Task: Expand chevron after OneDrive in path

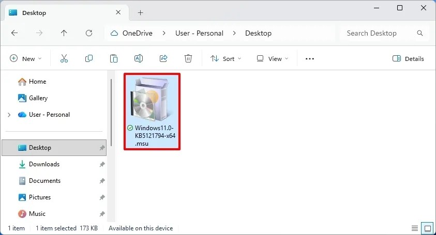Action: [164, 34]
